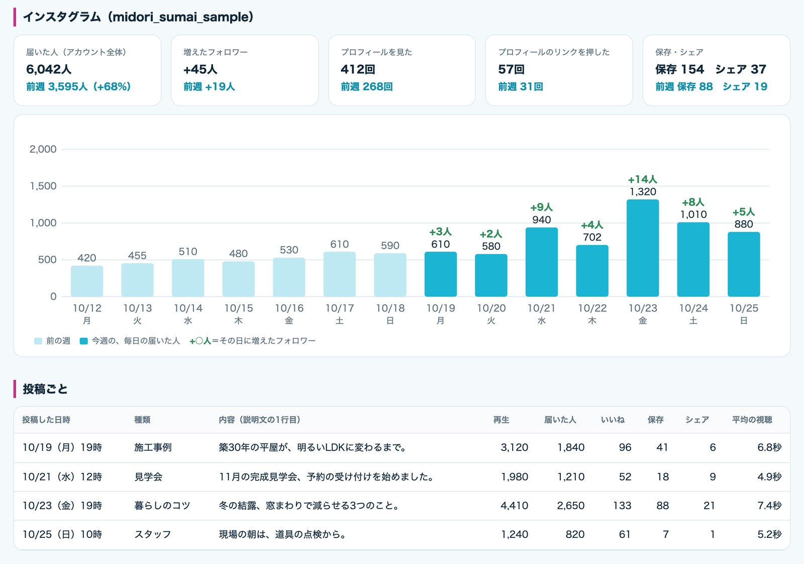
Task: Click the インスタグラム(midori_sumai_sample) heading
Action: pyautogui.click(x=138, y=17)
